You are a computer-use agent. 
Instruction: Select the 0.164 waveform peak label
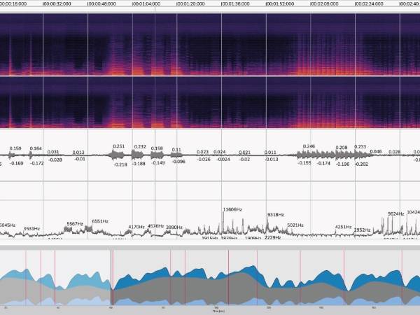(x=36, y=148)
